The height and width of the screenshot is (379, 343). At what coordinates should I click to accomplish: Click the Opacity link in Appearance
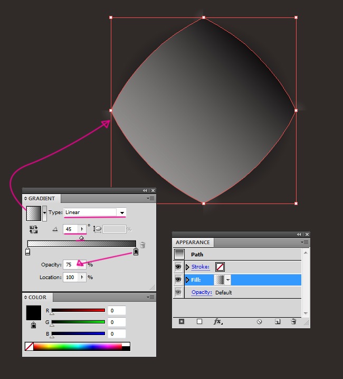(202, 292)
